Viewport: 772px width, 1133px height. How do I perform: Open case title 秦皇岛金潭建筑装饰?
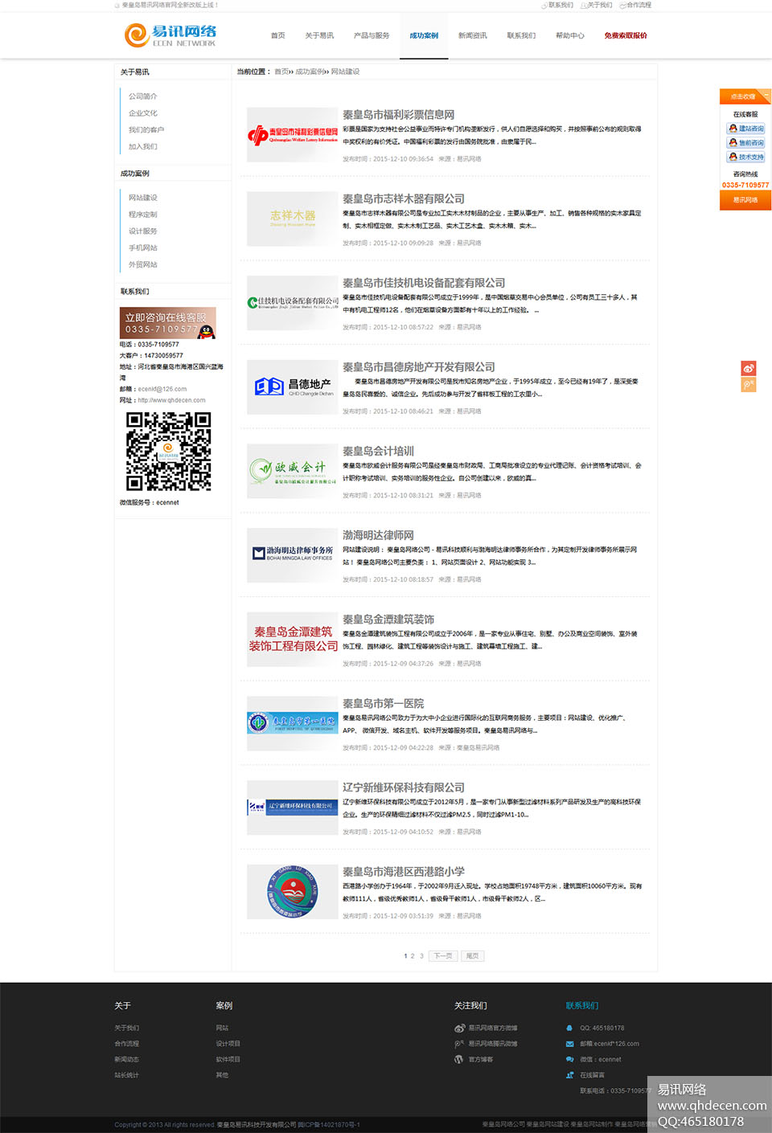point(388,620)
